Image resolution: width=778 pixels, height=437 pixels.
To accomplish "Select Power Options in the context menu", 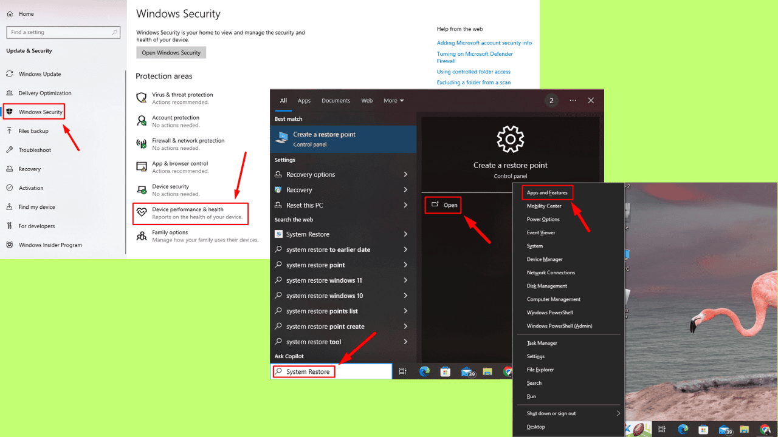I will pos(543,219).
